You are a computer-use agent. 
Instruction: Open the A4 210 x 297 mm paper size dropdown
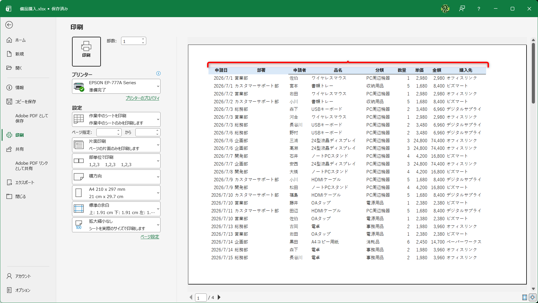(x=116, y=193)
